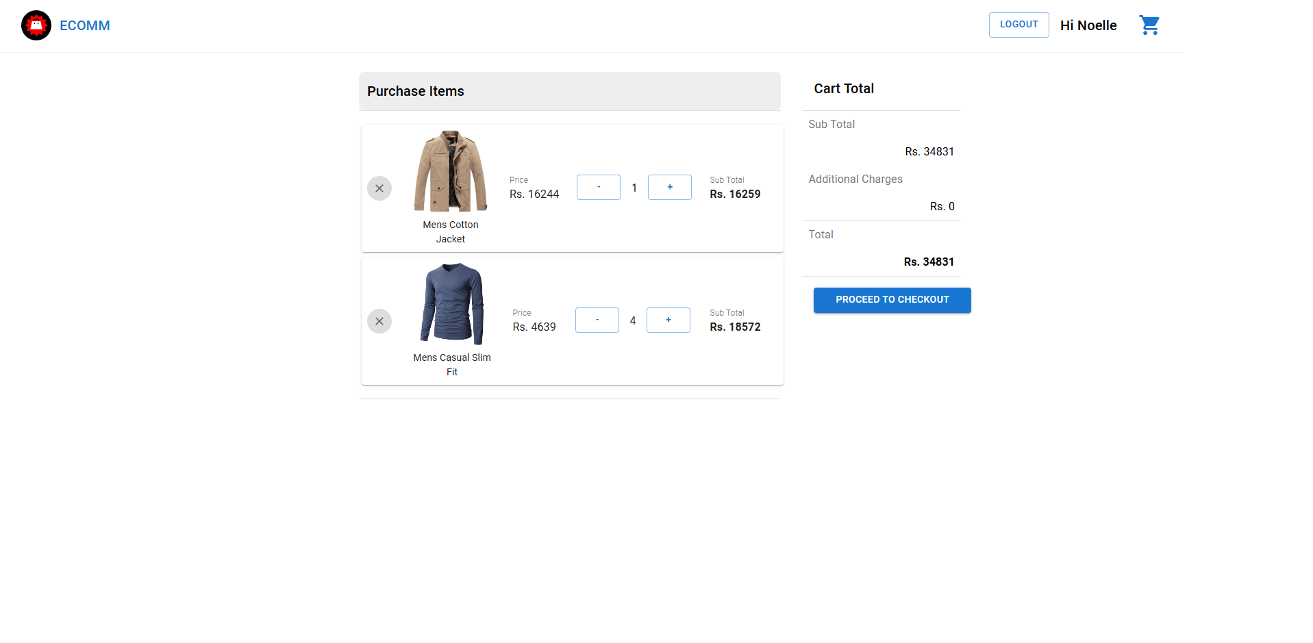Click the Hi Noelle greeting
The image size is (1313, 643).
(x=1088, y=25)
